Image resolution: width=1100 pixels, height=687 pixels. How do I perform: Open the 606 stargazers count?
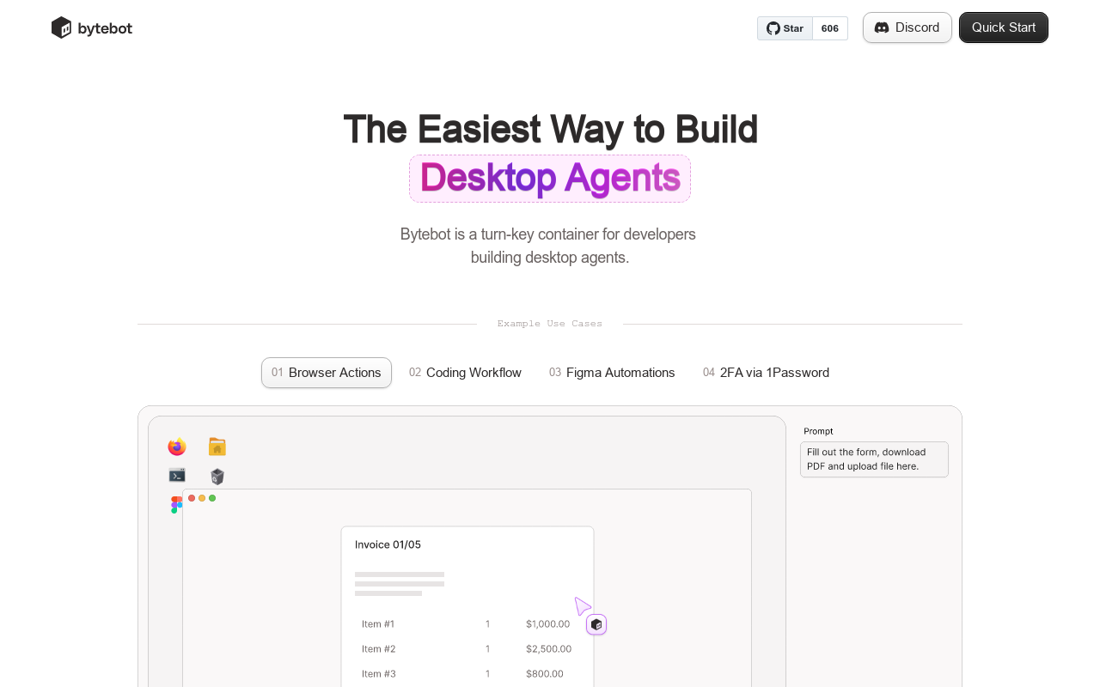click(x=830, y=28)
